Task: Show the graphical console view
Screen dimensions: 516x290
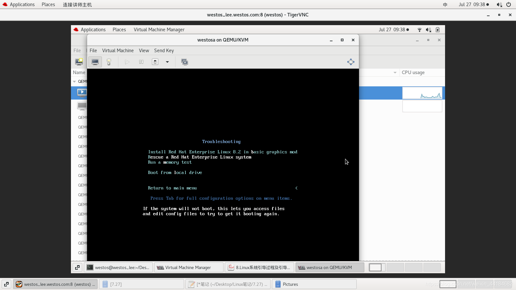Action: pyautogui.click(x=95, y=62)
